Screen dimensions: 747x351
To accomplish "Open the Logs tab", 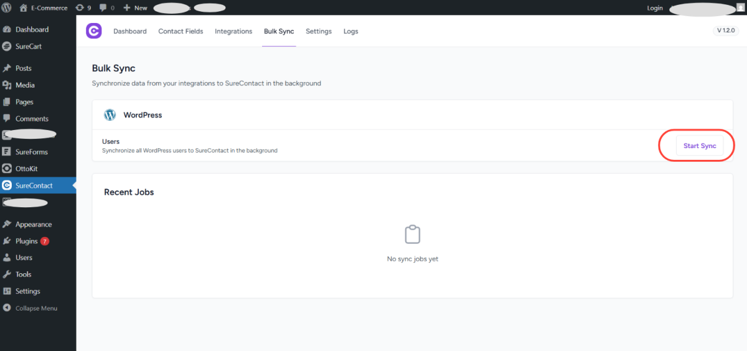I will click(351, 31).
